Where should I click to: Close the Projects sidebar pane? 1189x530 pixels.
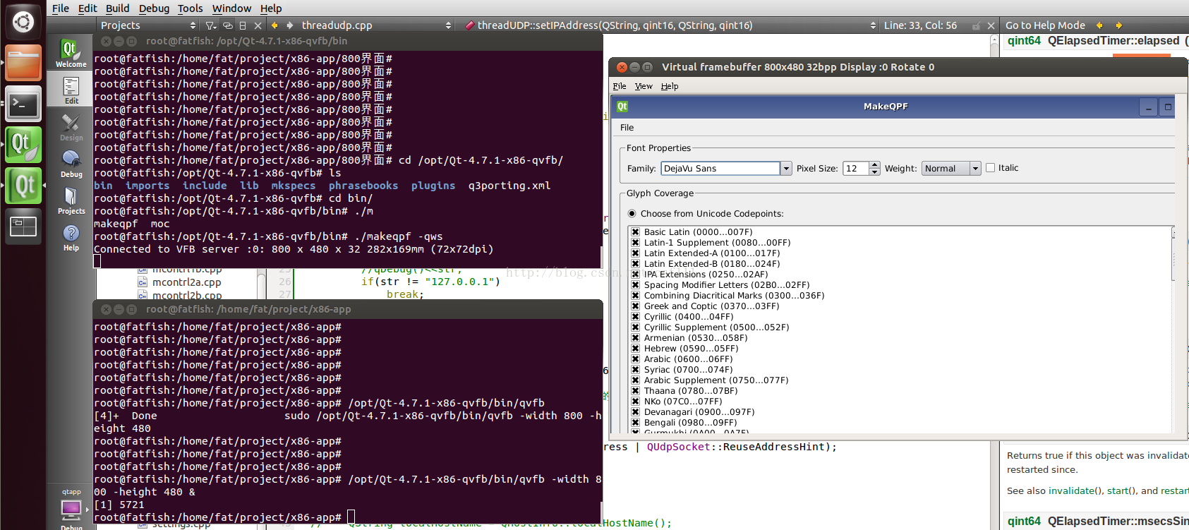tap(258, 25)
